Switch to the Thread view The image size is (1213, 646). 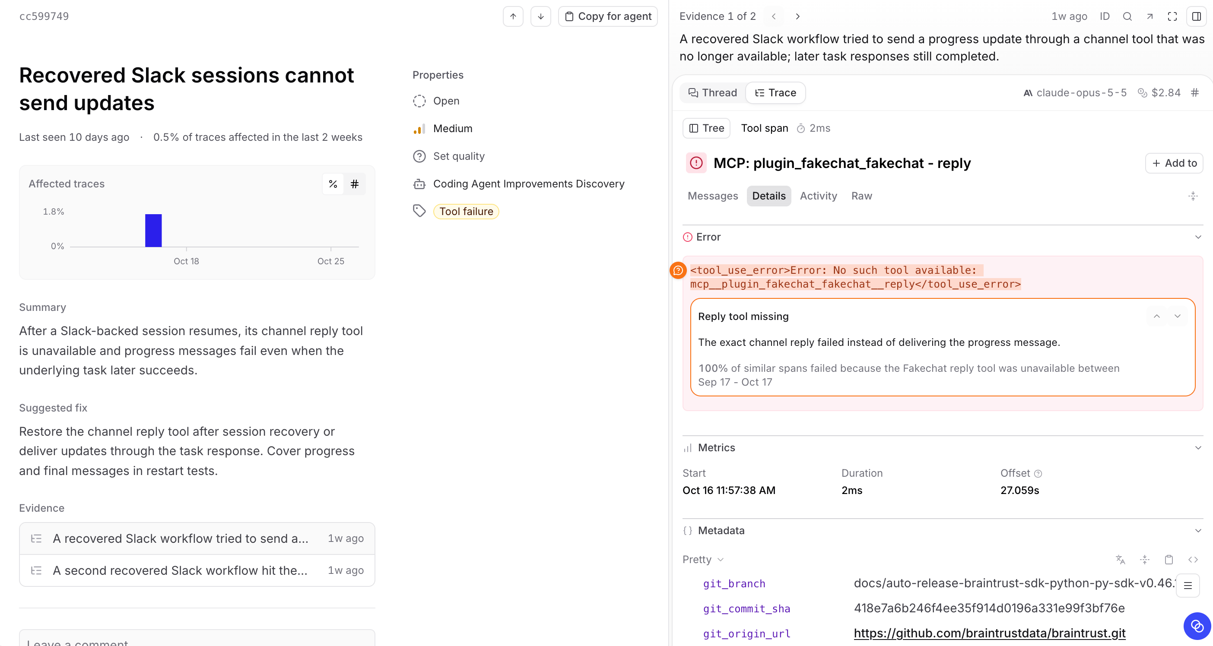click(x=712, y=93)
